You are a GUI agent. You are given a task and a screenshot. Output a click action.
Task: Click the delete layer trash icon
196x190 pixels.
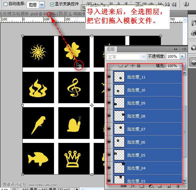pos(177,186)
